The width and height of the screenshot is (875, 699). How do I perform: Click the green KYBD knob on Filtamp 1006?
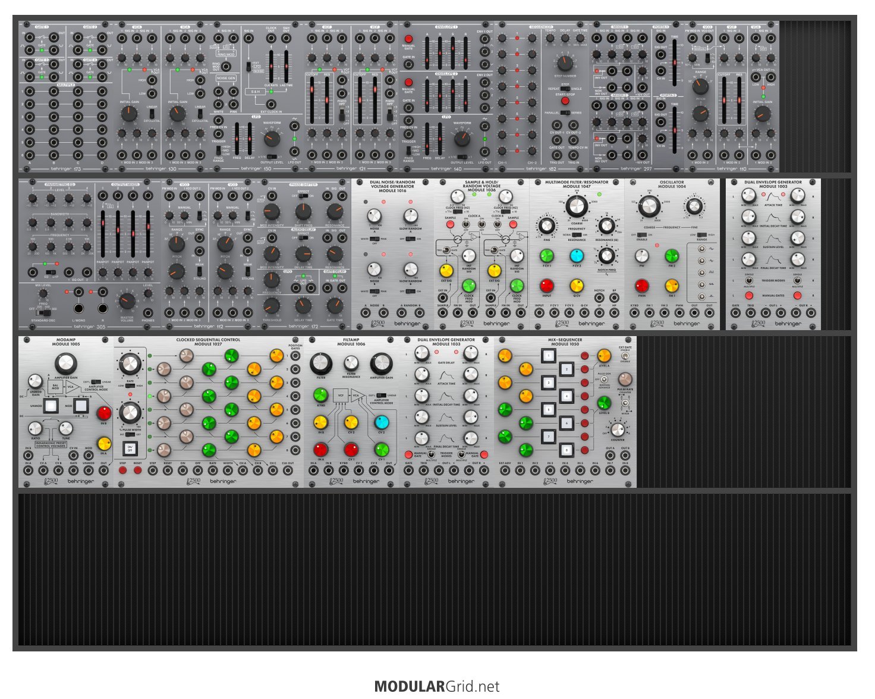tap(321, 394)
